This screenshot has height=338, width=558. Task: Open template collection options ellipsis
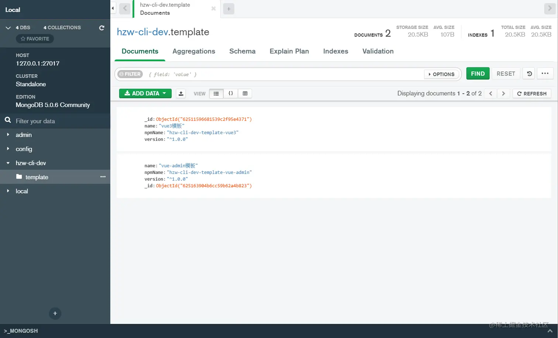tap(103, 177)
